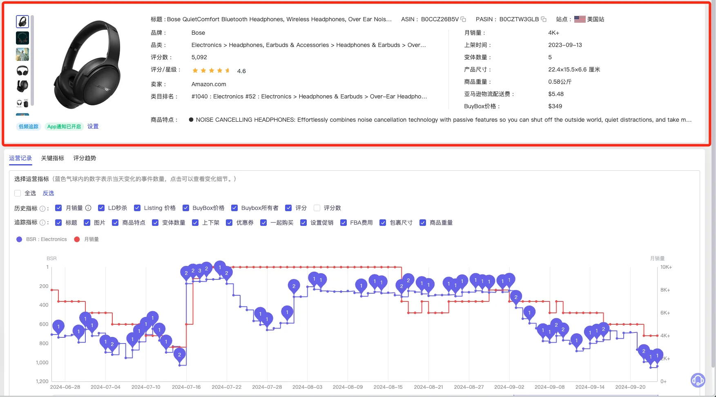716x397 pixels.
Task: Uncheck the 设置促销 tracking checkbox
Action: point(303,223)
